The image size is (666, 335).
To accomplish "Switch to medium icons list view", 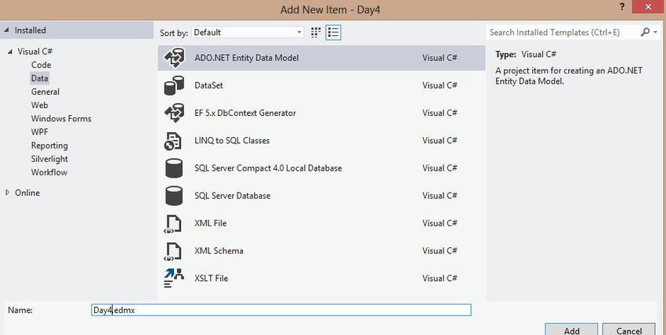I will pyautogui.click(x=334, y=32).
